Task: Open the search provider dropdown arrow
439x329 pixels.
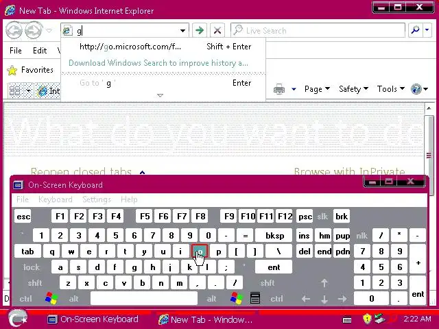Action: 427,29
